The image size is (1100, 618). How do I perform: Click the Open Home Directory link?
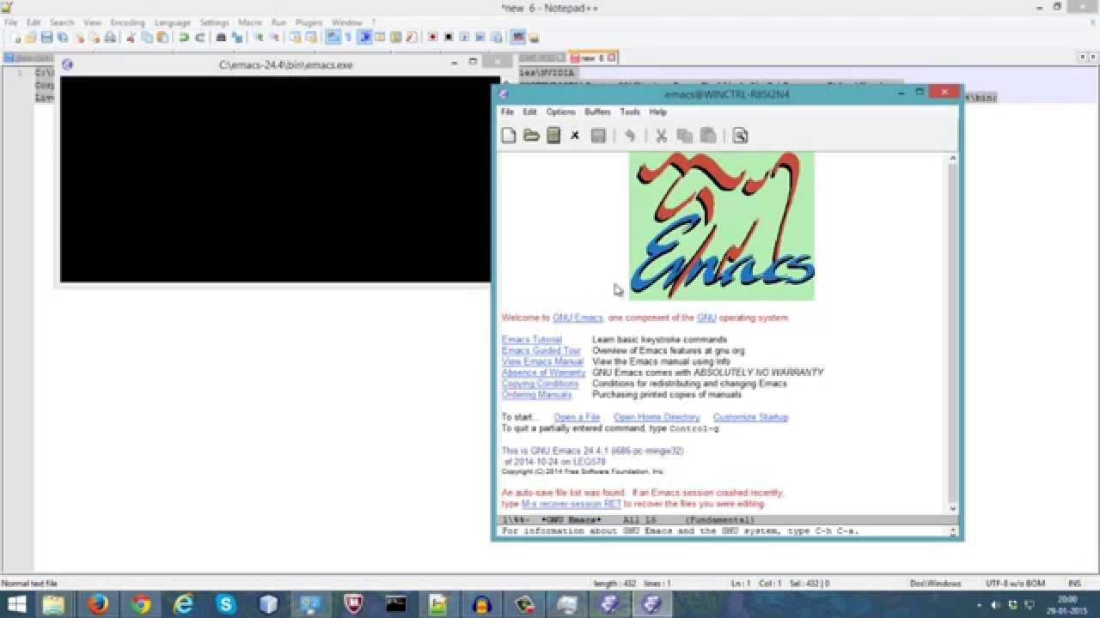(657, 417)
